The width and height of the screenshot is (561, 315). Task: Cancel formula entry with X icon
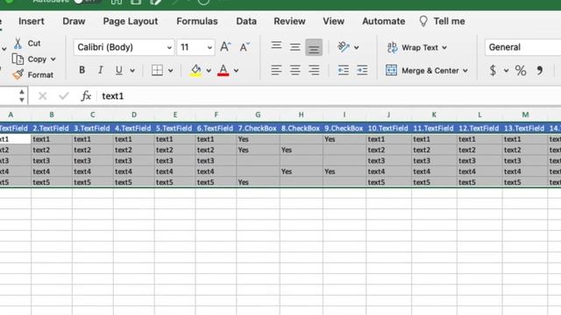coord(43,95)
